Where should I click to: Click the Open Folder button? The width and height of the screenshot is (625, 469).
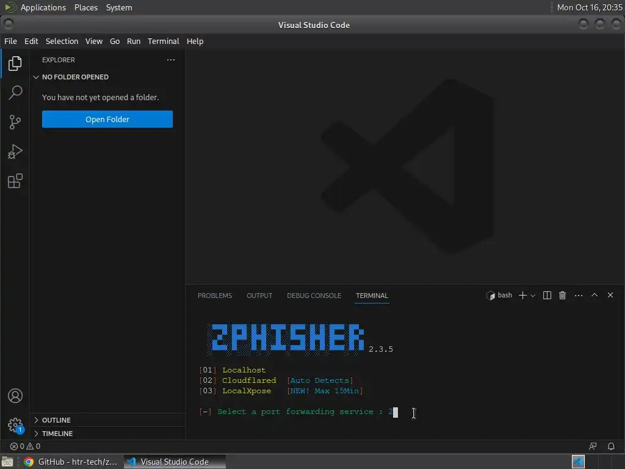107,119
